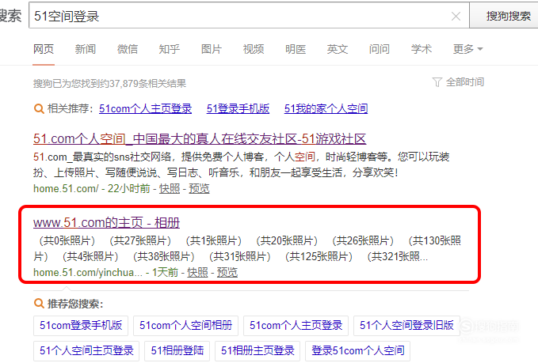
Task: Click the magnifier icon beside 推荐您搜索
Action: (x=39, y=304)
